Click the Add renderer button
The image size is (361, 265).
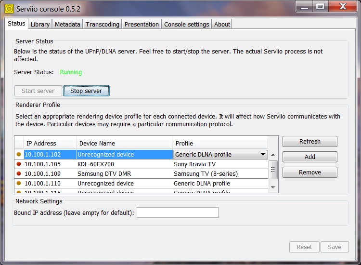pos(309,157)
